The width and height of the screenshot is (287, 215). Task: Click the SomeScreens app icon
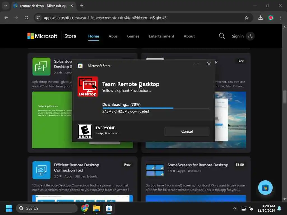(x=155, y=170)
